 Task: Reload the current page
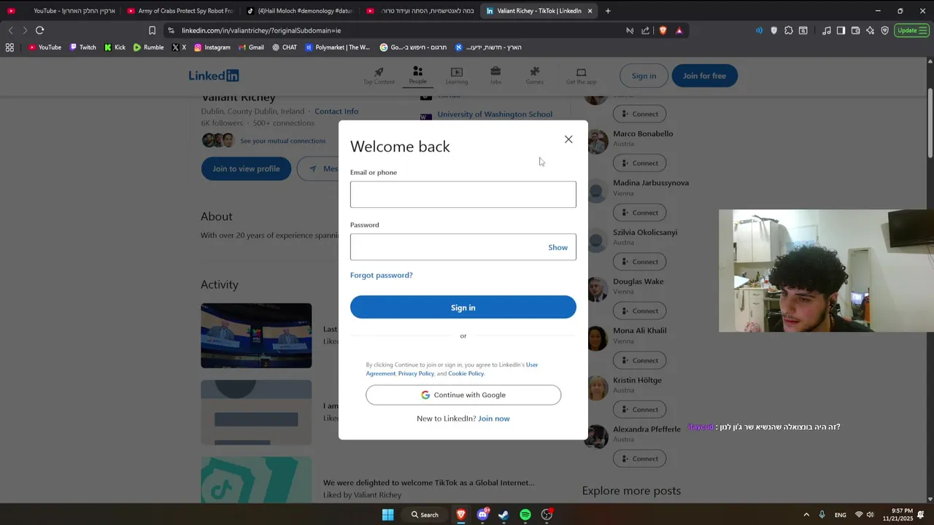[39, 31]
